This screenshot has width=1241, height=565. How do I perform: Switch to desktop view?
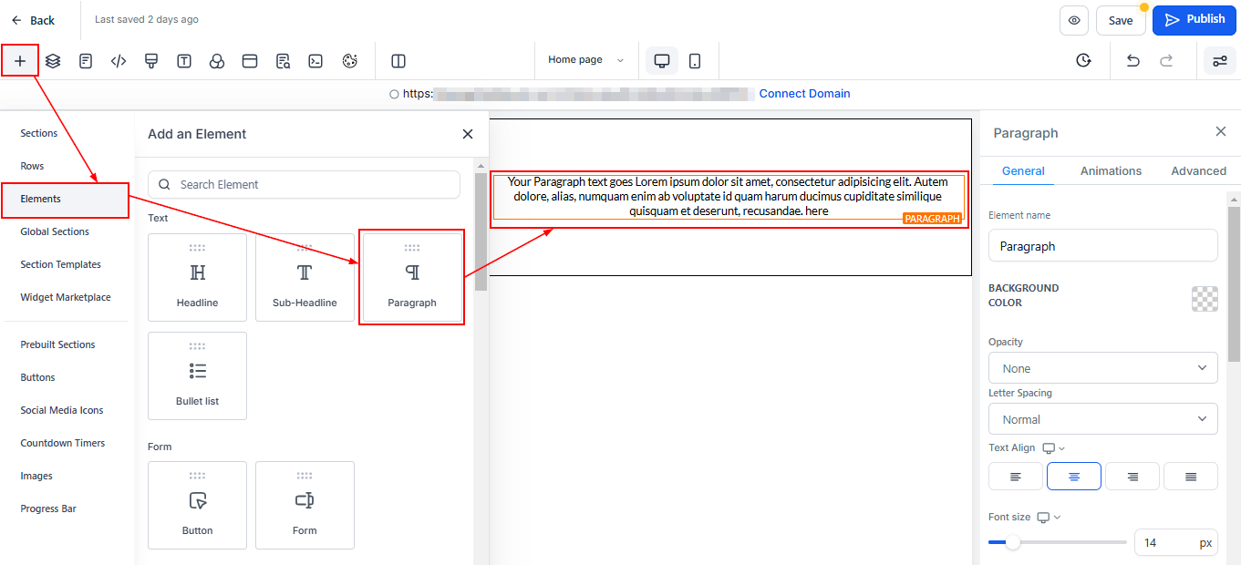pyautogui.click(x=662, y=60)
